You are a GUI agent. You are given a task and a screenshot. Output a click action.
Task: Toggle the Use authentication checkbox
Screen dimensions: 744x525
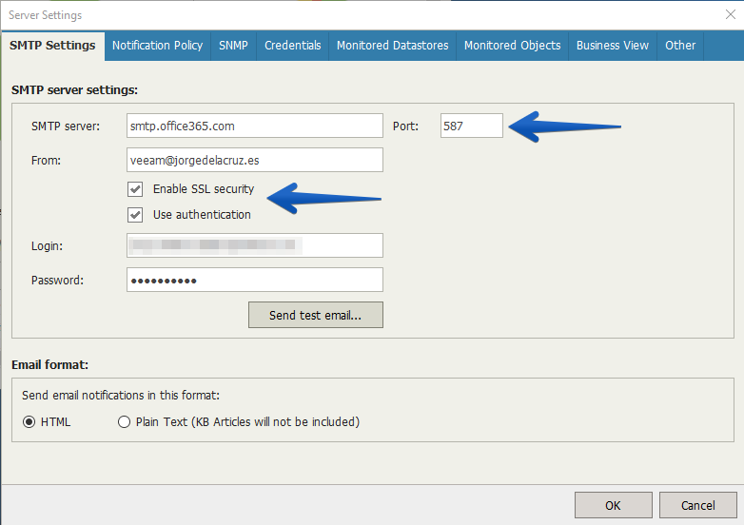tap(135, 215)
